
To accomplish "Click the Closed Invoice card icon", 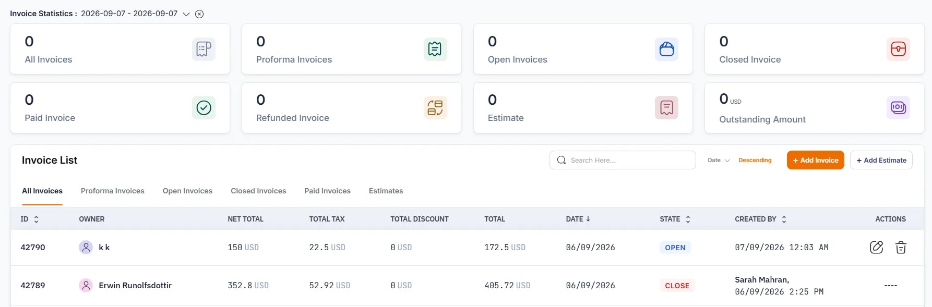I will pos(898,49).
